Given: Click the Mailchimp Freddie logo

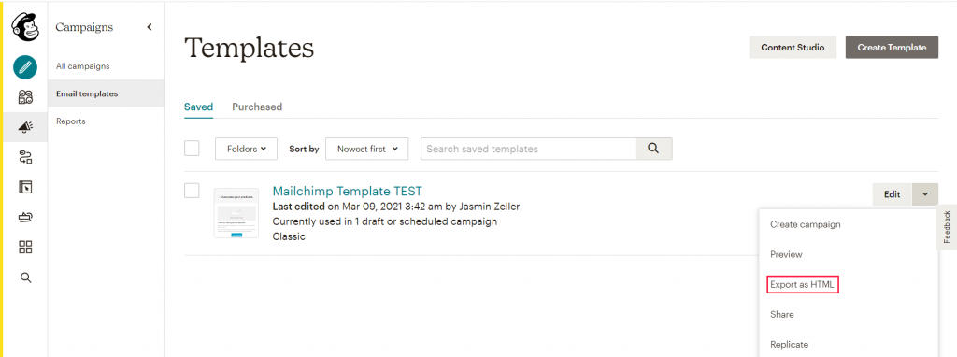Looking at the screenshot, I should point(25,27).
